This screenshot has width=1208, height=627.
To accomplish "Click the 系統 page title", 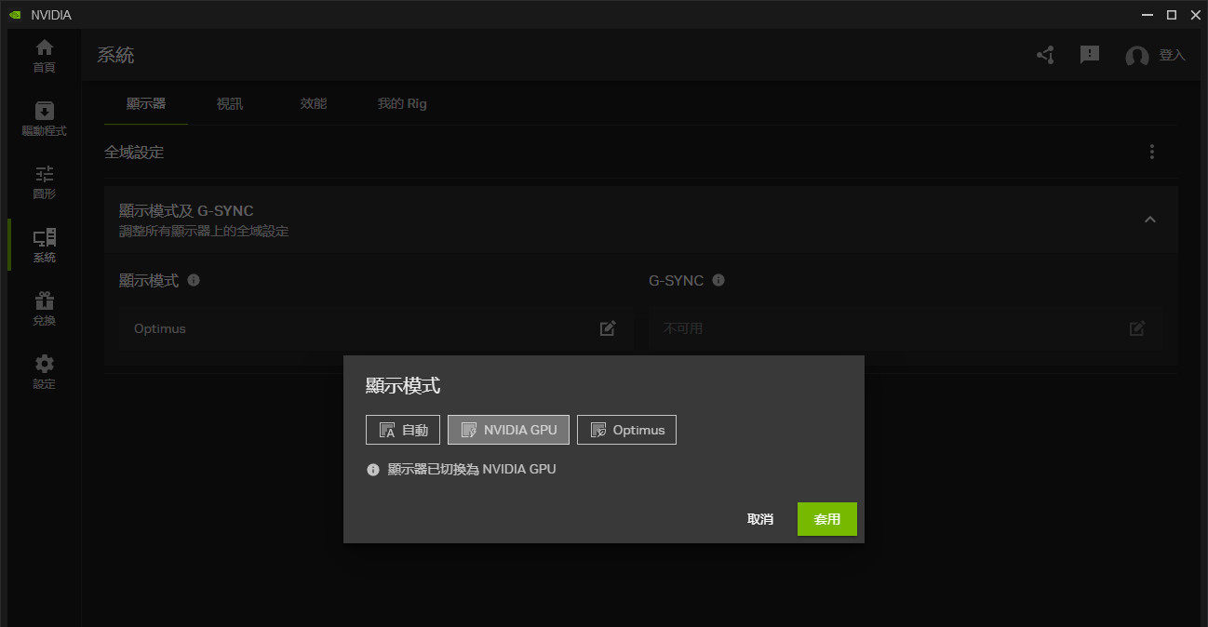I will [x=116, y=55].
